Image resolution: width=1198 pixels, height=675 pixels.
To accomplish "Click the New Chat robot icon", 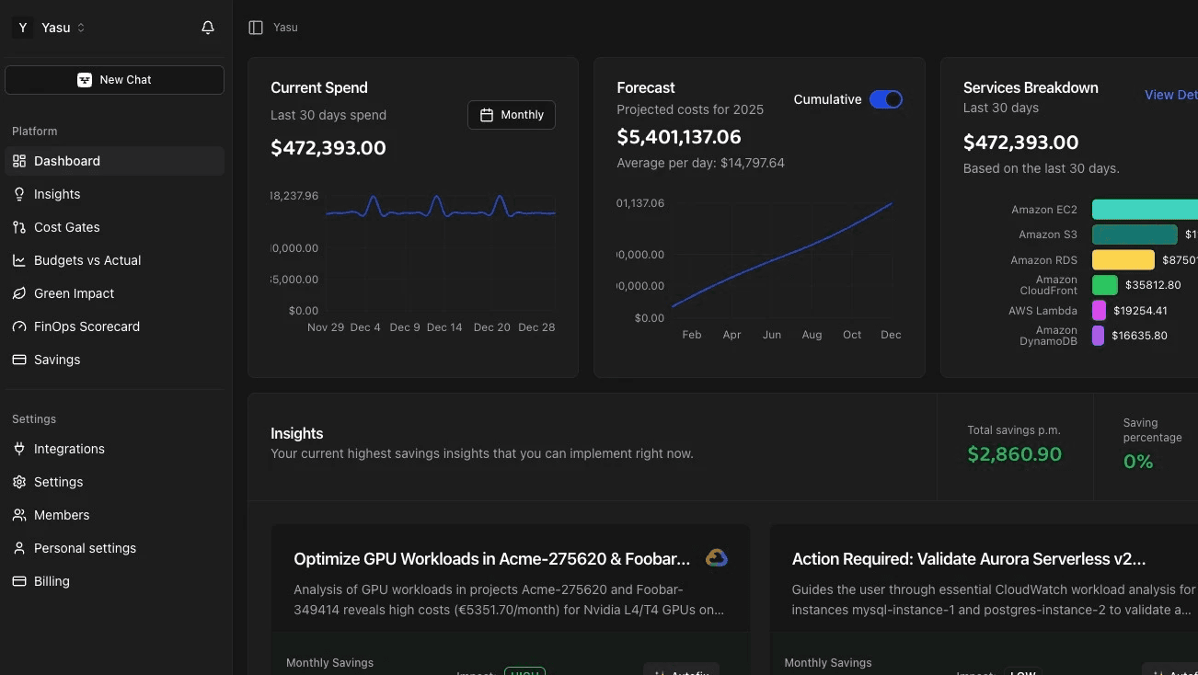I will pos(85,80).
